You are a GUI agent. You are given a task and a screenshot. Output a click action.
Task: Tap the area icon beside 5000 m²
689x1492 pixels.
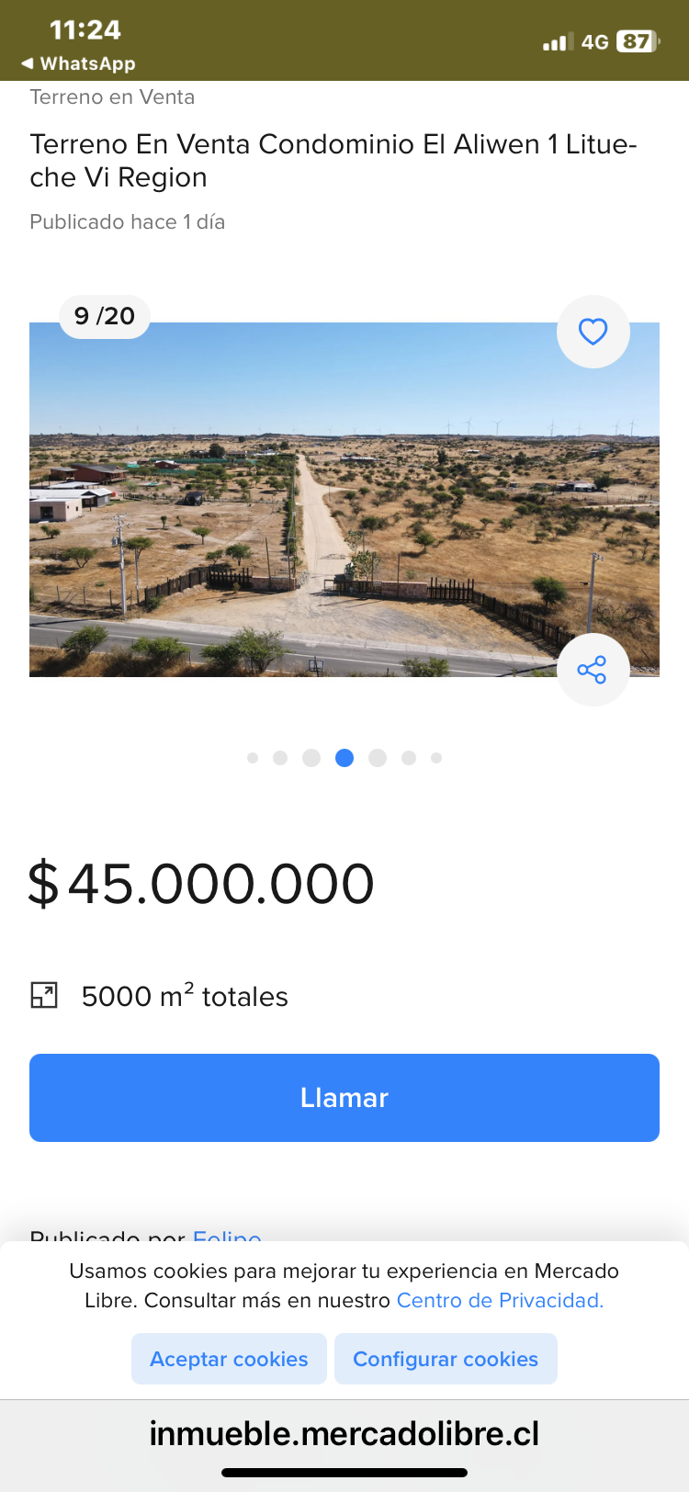pos(44,995)
